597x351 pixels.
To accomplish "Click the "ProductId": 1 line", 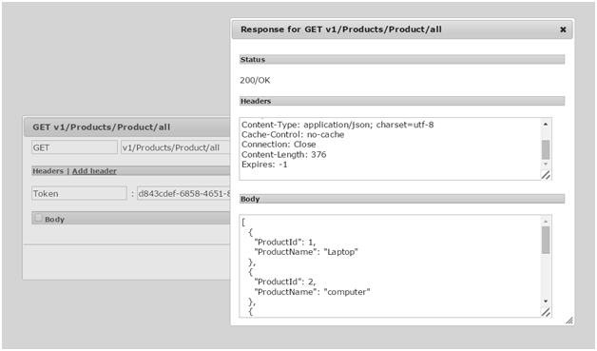I will (x=285, y=242).
